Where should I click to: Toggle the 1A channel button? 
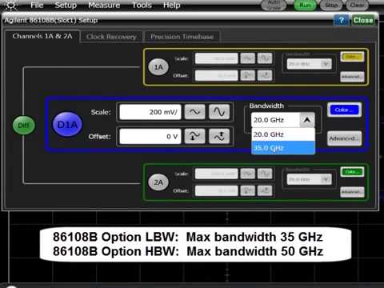(158, 67)
